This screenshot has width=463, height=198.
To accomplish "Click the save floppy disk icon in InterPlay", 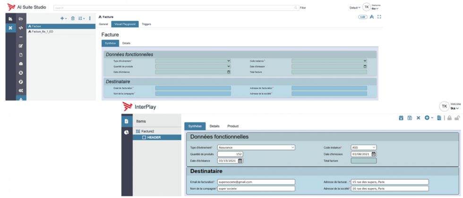I will pos(410,118).
